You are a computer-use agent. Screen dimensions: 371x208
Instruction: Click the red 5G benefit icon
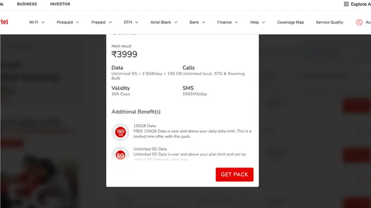pyautogui.click(x=120, y=155)
